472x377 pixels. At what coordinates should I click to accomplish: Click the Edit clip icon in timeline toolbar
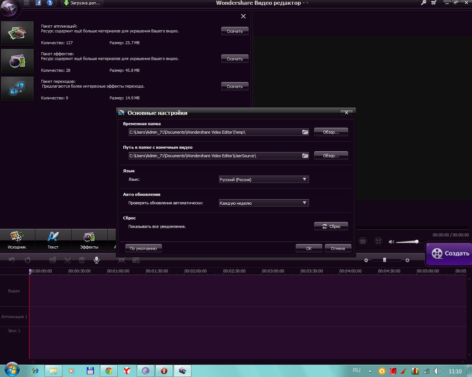click(x=53, y=260)
